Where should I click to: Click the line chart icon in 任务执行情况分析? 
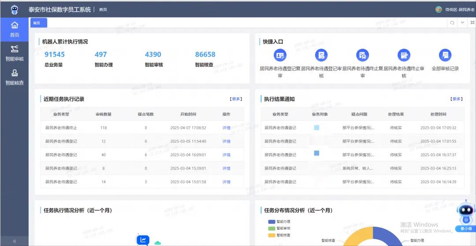click(x=143, y=240)
